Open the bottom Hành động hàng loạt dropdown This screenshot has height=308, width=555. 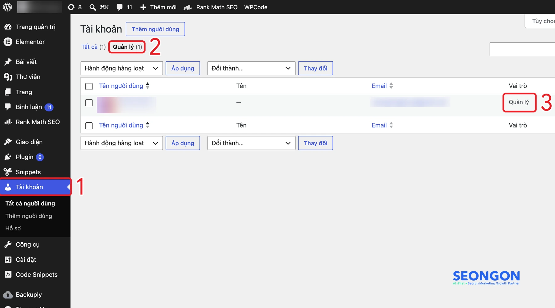pos(122,143)
